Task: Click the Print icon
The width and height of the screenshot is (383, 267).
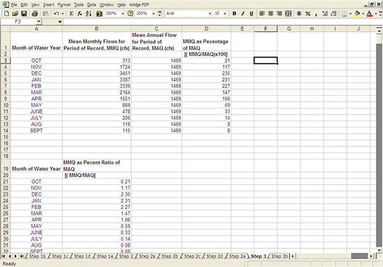Action: coord(36,13)
